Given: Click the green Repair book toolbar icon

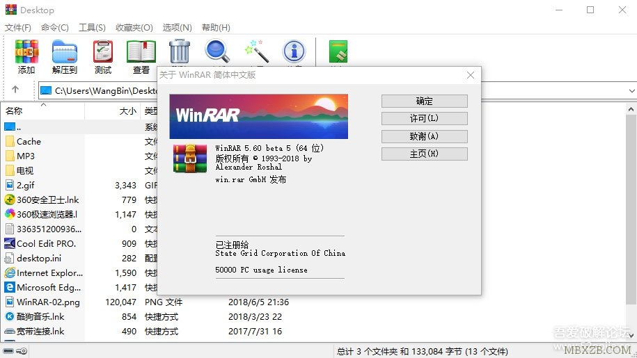Looking at the screenshot, I should [338, 51].
